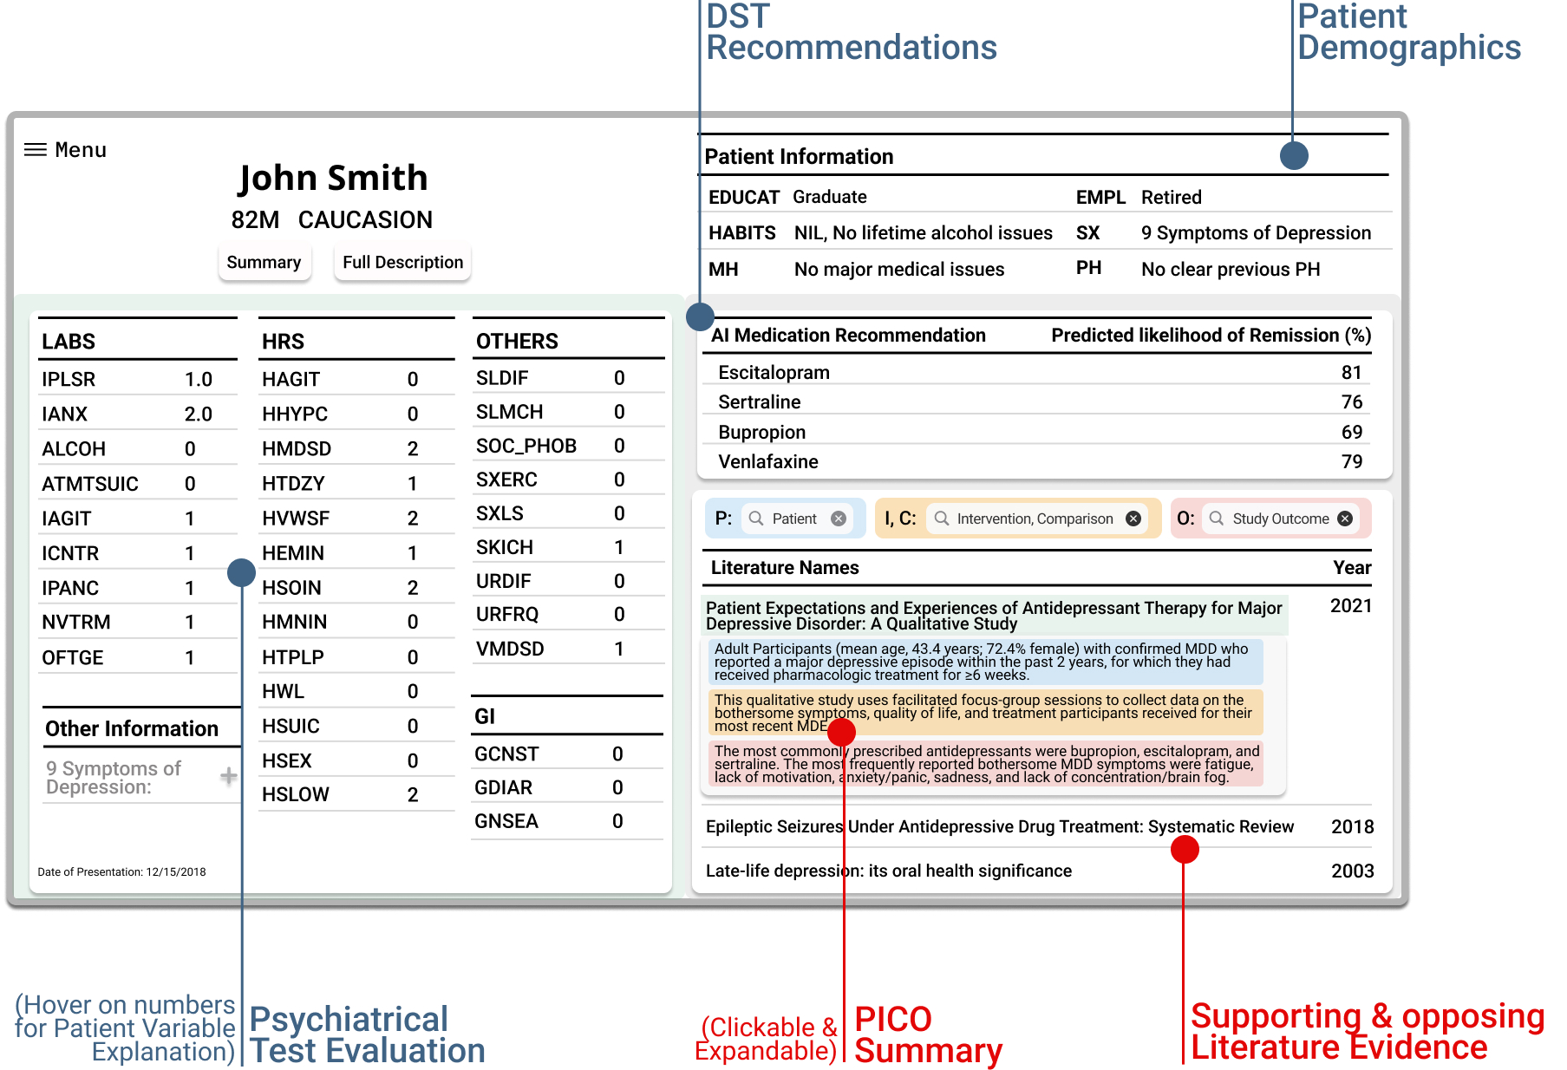This screenshot has height=1070, width=1567.
Task: Select the Venlafaxine recommendation row
Action: [1041, 461]
